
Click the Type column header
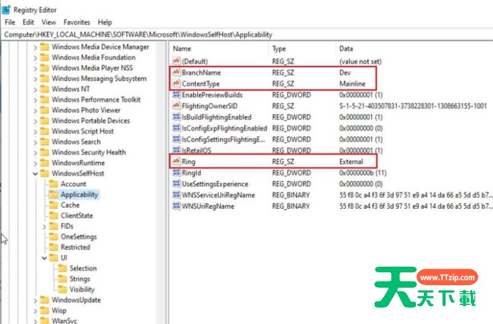click(279, 48)
